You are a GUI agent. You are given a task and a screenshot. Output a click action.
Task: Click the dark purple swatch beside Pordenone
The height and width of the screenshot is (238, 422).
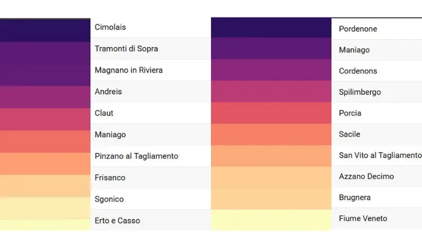271,28
